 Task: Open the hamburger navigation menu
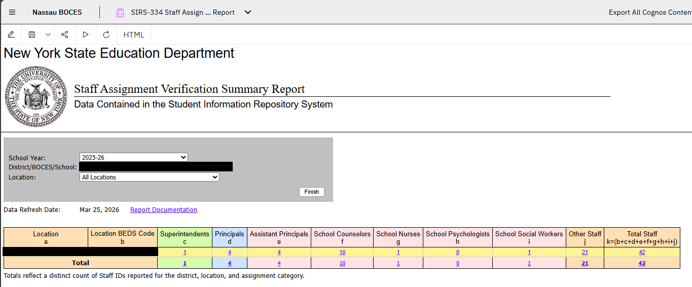[x=12, y=12]
